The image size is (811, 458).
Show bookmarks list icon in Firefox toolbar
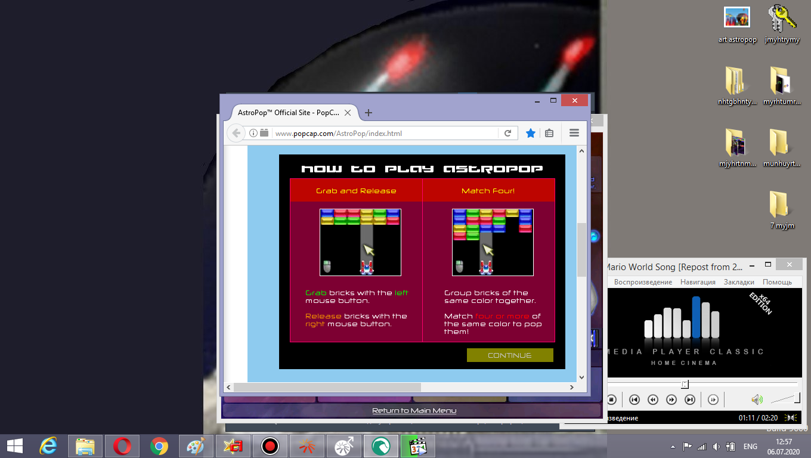(x=549, y=133)
